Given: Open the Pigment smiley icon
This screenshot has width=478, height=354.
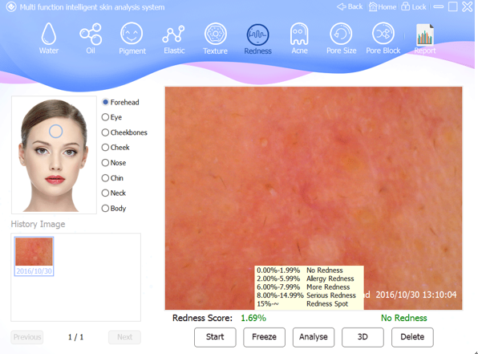Looking at the screenshot, I should pyautogui.click(x=132, y=34).
